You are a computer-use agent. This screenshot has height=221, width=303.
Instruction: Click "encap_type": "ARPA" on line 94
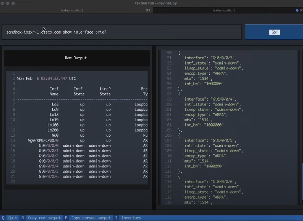coord(205,73)
